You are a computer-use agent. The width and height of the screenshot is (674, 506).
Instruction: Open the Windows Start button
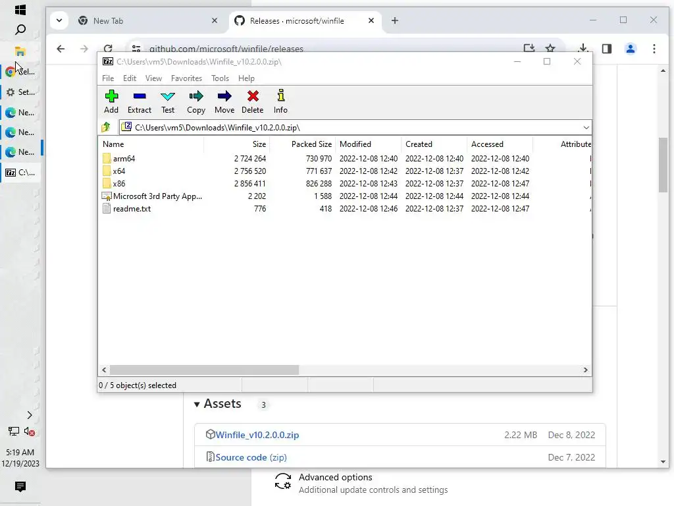[20, 9]
